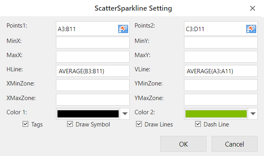Focus the XMinZone input field

93,85
